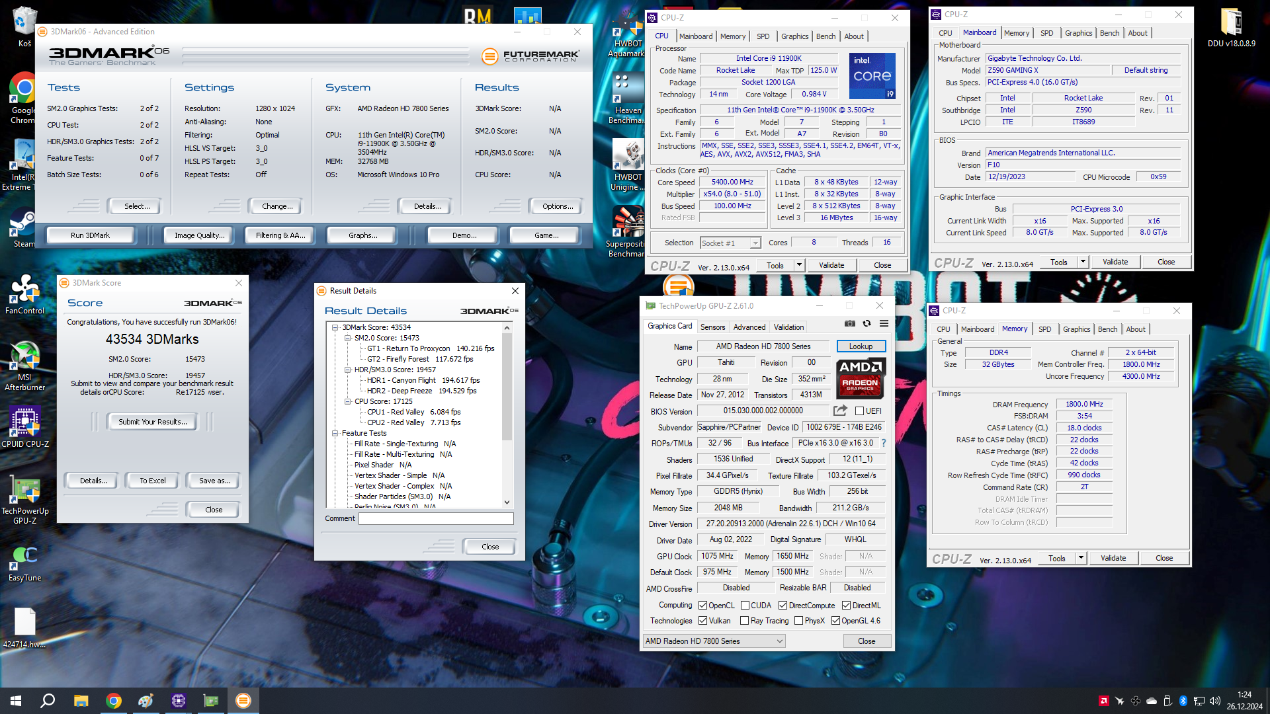This screenshot has height=714, width=1270.
Task: Click the OneDrive cloud tray icon
Action: click(x=1152, y=701)
